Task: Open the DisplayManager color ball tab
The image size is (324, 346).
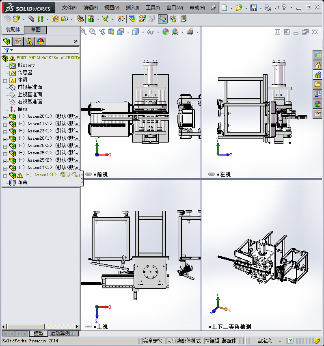Action: [40, 41]
